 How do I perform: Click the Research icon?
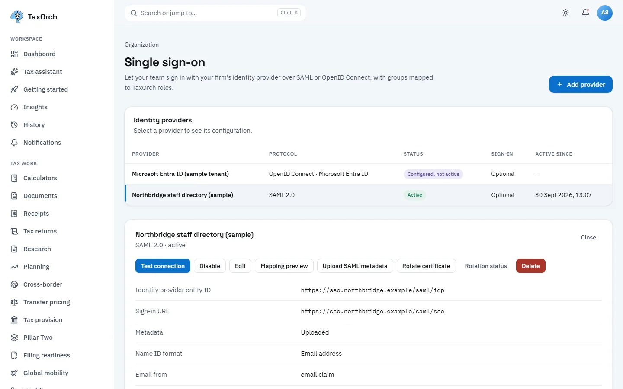[x=14, y=249]
